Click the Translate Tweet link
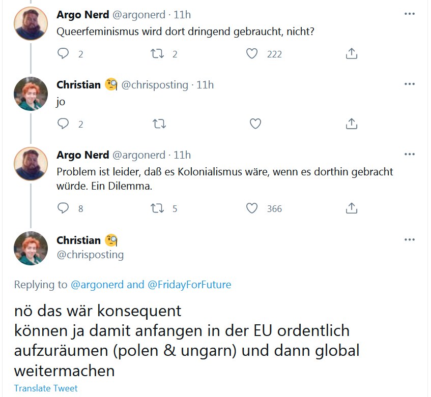The height and width of the screenshot is (397, 431). [x=46, y=388]
